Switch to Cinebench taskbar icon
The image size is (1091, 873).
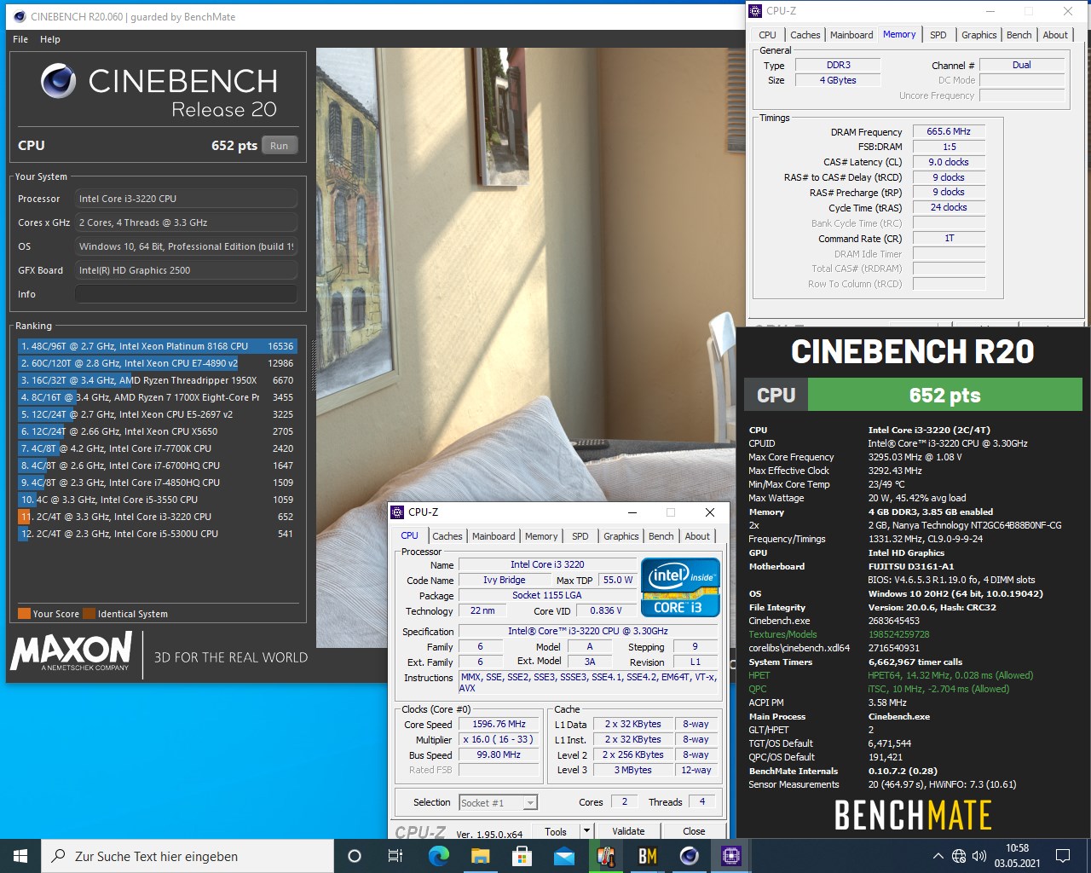click(x=690, y=856)
